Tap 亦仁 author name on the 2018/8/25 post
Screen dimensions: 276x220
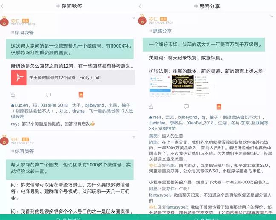[153, 19]
